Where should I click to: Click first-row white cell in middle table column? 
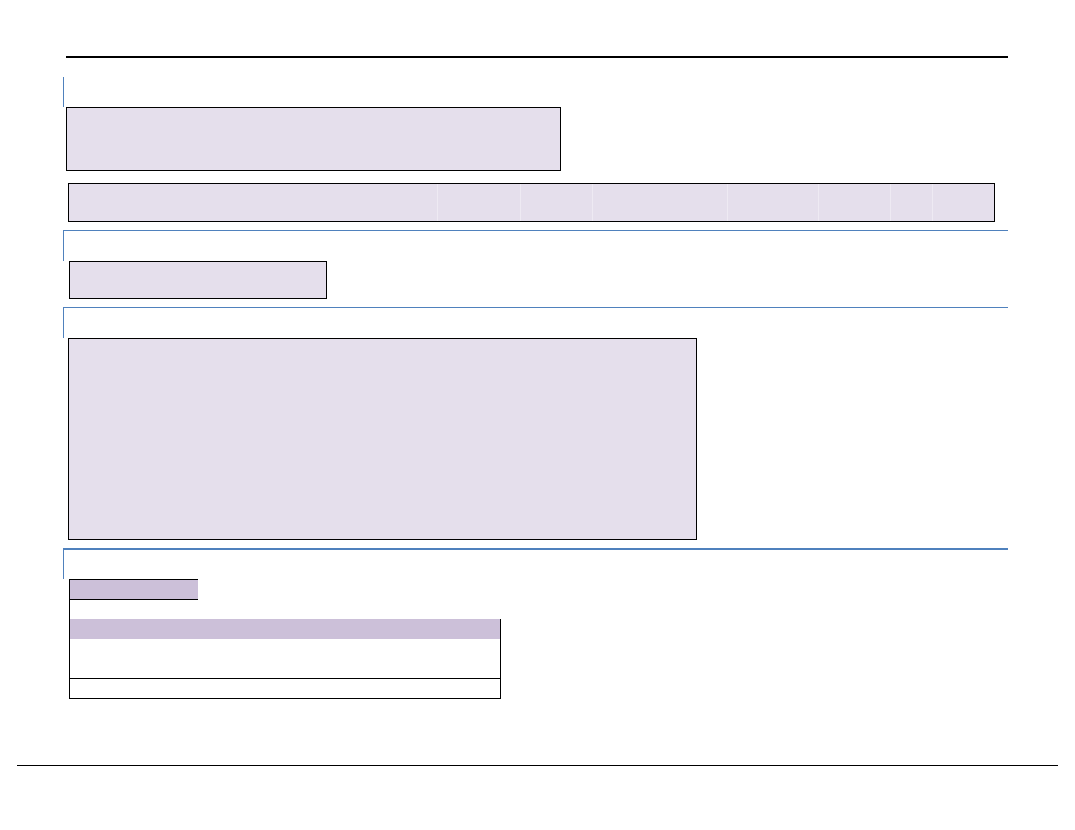tap(286, 649)
